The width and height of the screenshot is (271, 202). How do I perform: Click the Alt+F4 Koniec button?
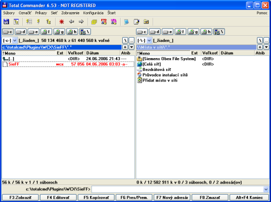point(249,197)
